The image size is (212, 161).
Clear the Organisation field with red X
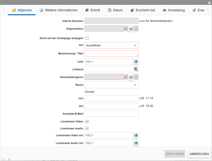126,29
